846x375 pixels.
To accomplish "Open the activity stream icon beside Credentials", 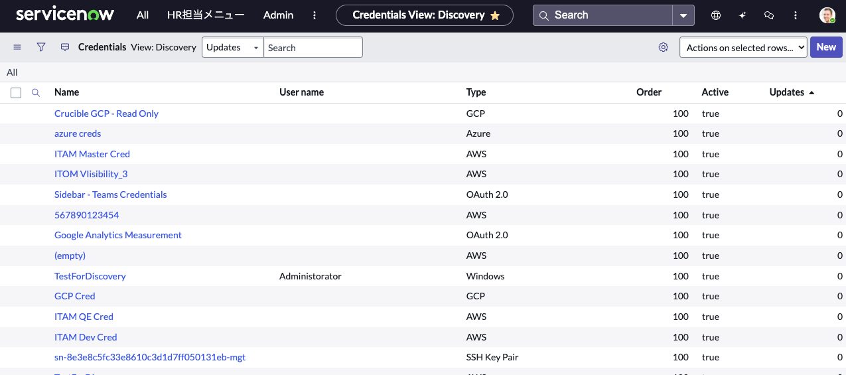I will tap(65, 47).
